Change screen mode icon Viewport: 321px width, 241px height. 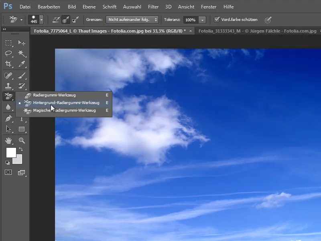[22, 173]
